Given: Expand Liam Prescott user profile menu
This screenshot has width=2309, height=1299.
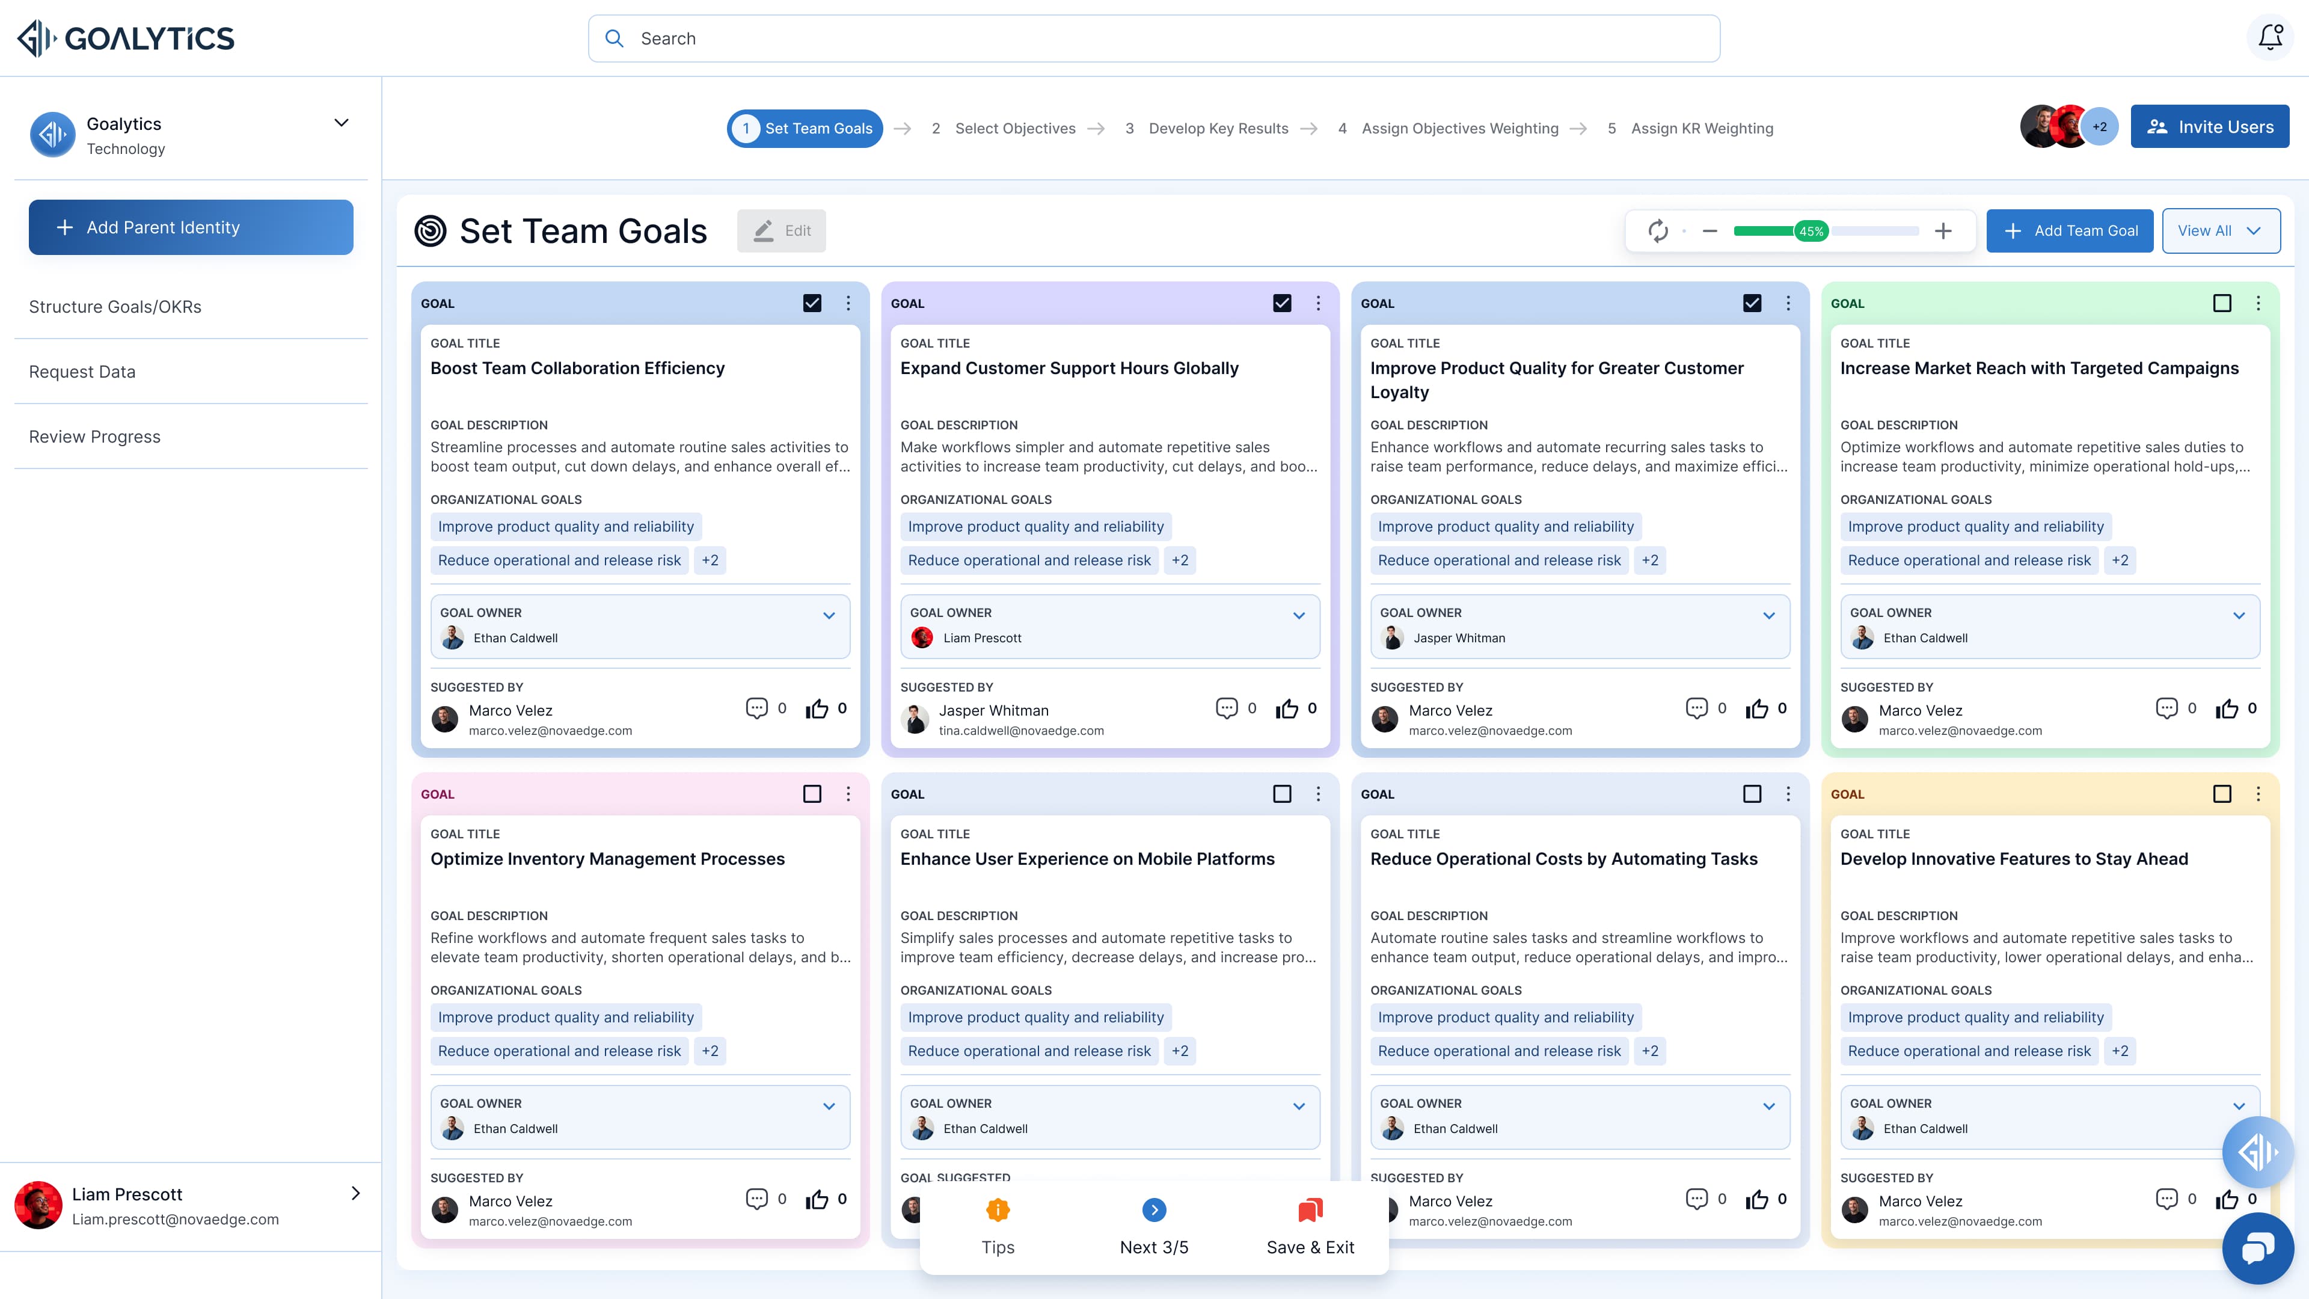Looking at the screenshot, I should point(355,1193).
